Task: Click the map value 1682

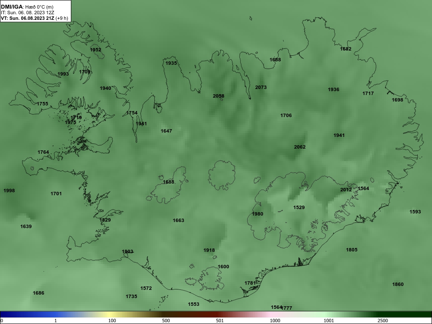Action: click(x=346, y=49)
